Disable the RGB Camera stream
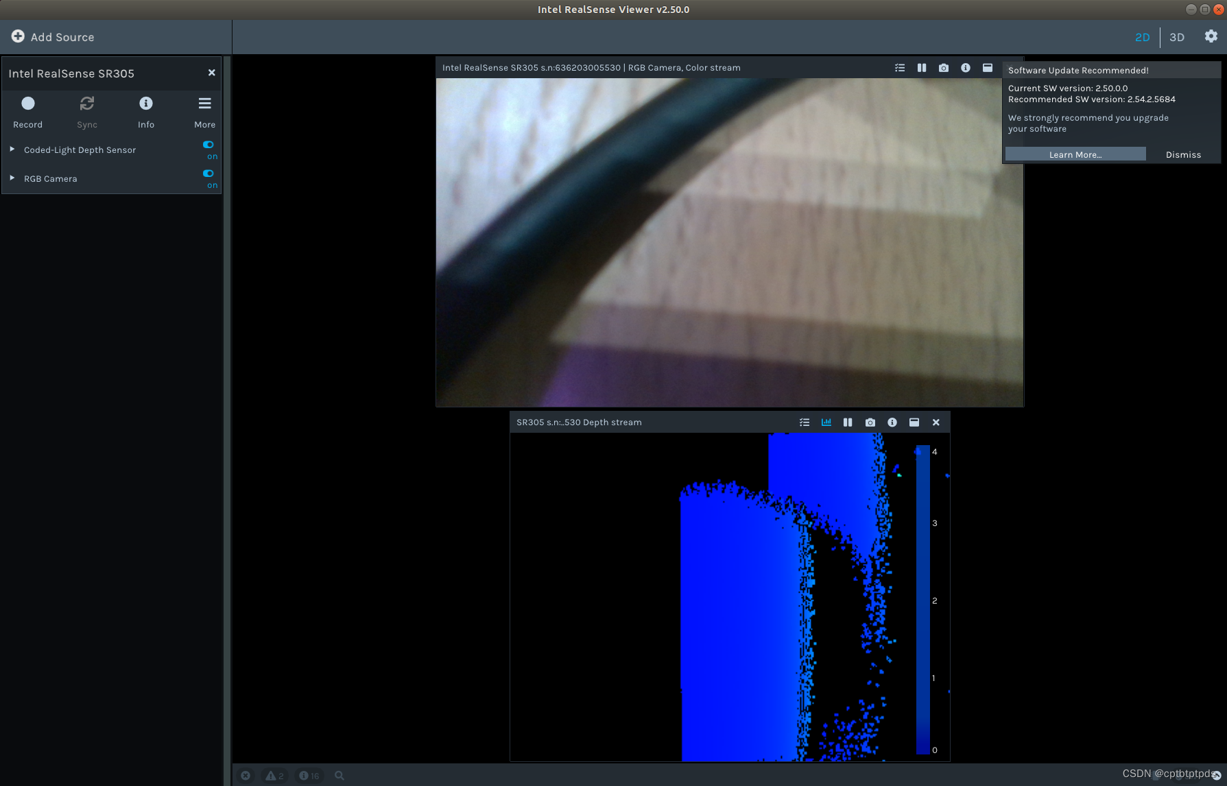Screen dimensions: 1227x786 [x=208, y=173]
